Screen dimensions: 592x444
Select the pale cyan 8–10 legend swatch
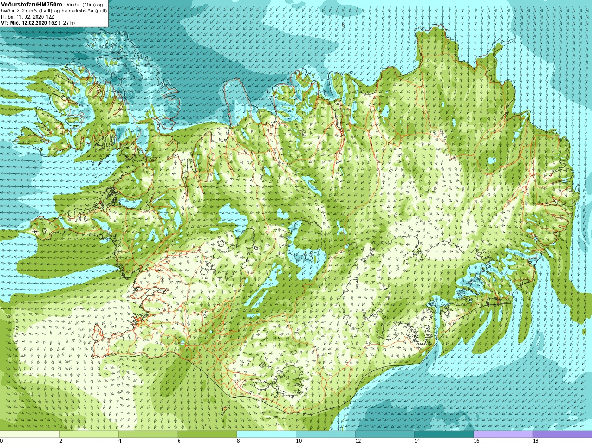tap(266, 434)
